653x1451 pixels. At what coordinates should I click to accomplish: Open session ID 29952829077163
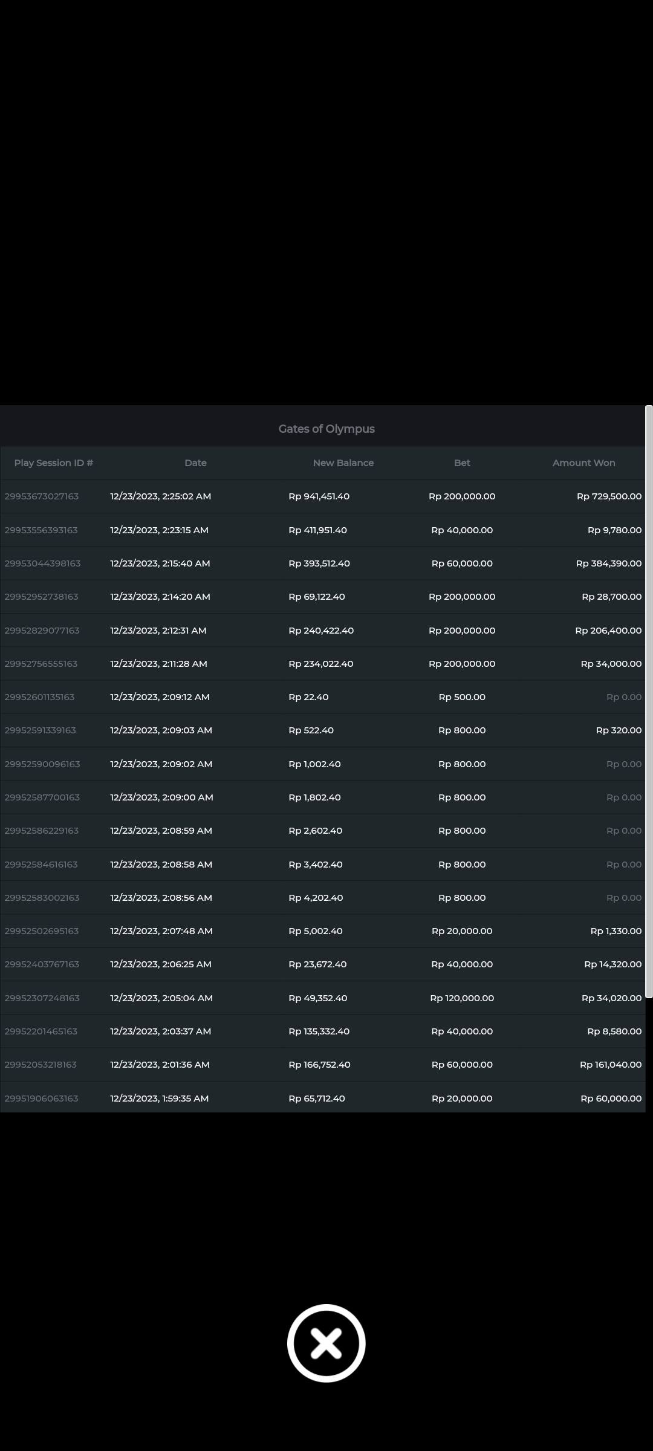click(x=42, y=631)
